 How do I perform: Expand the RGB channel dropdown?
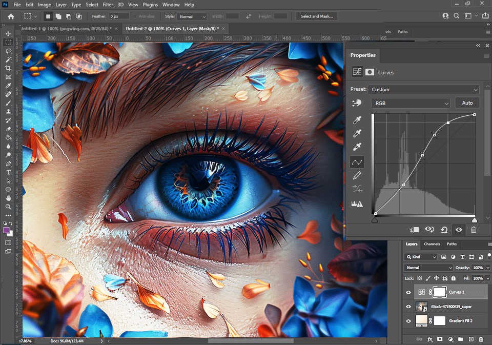[410, 103]
